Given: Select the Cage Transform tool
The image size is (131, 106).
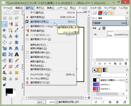Looking at the screenshot, I should 10,54.
